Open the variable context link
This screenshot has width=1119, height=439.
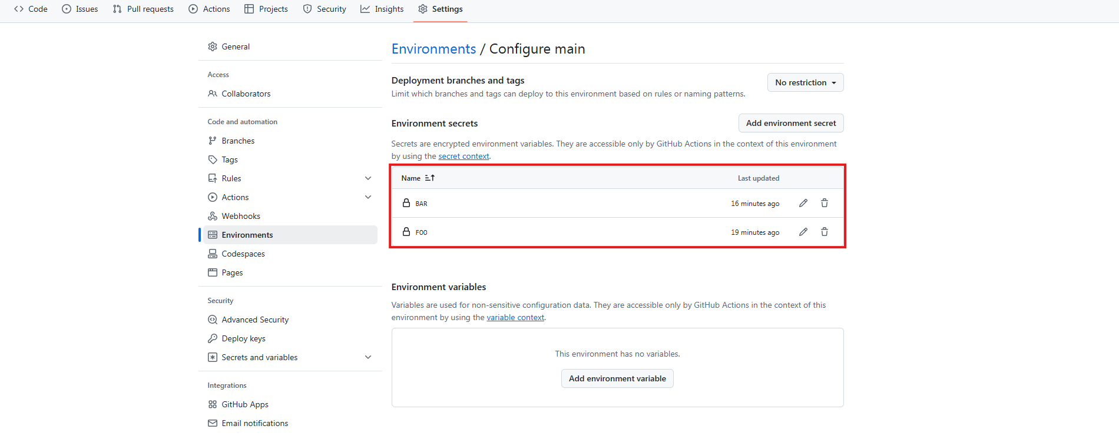click(x=515, y=317)
